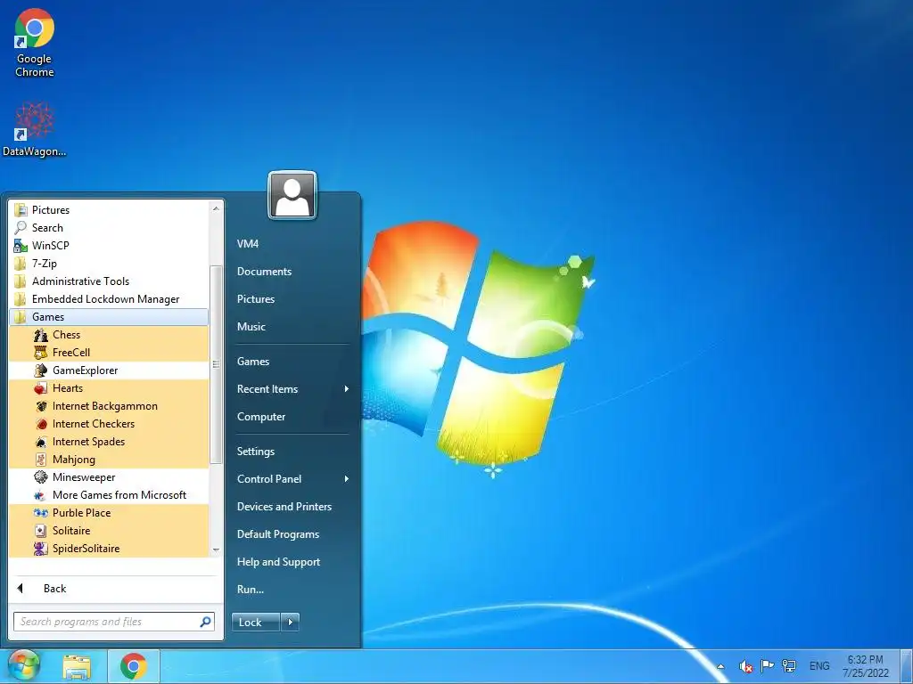Click the ENG language indicator
Viewport: 913px width, 684px height.
(819, 666)
